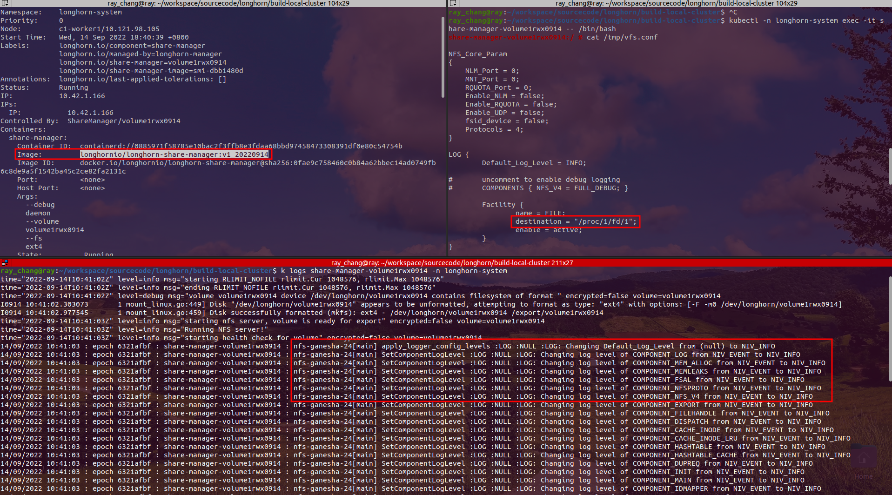This screenshot has height=495, width=892.
Task: Click image 'longhornio/longhorn-share-manager:v1_20220914'
Action: pyautogui.click(x=174, y=154)
